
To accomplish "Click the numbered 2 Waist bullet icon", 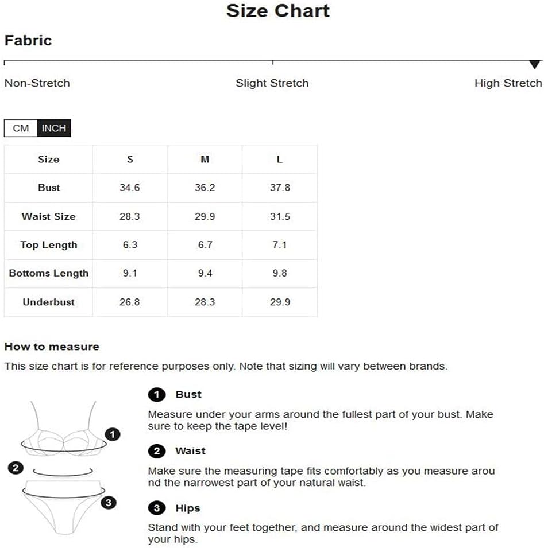I will click(157, 451).
